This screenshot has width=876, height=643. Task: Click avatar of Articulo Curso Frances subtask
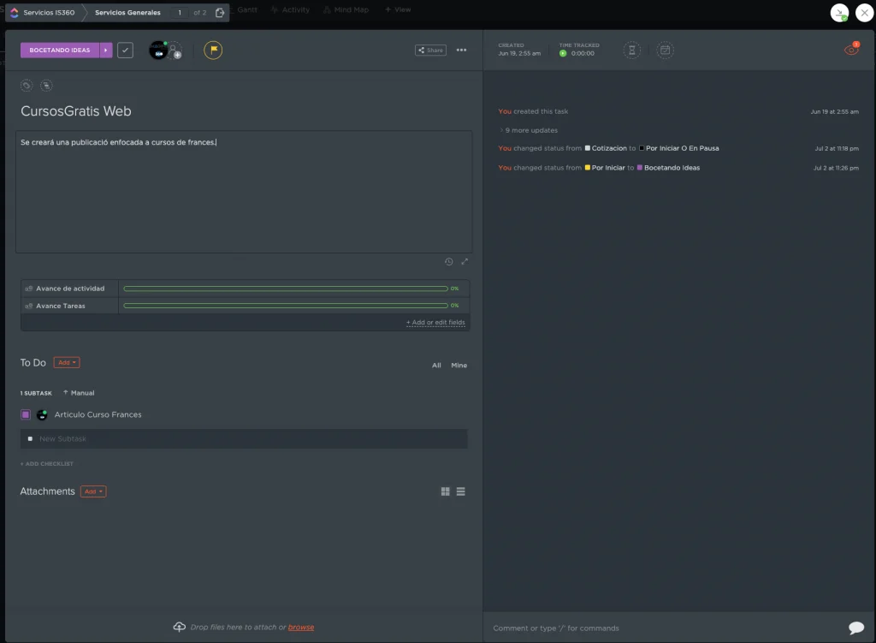(42, 415)
